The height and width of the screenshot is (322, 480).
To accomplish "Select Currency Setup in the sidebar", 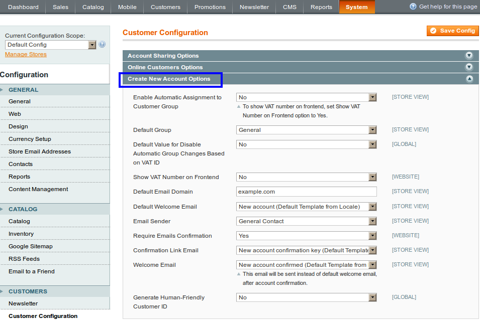I will click(x=30, y=139).
